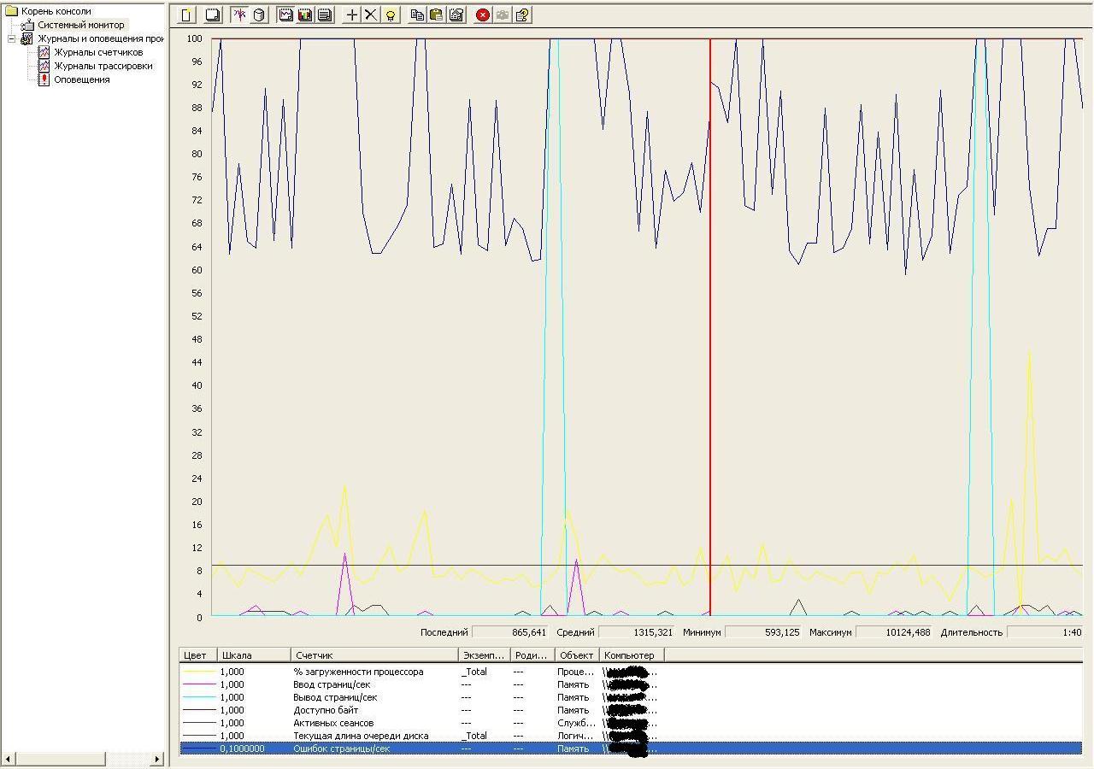Screen dimensions: 1094x769
Task: Switch to View Current Activity mode
Action: click(239, 15)
